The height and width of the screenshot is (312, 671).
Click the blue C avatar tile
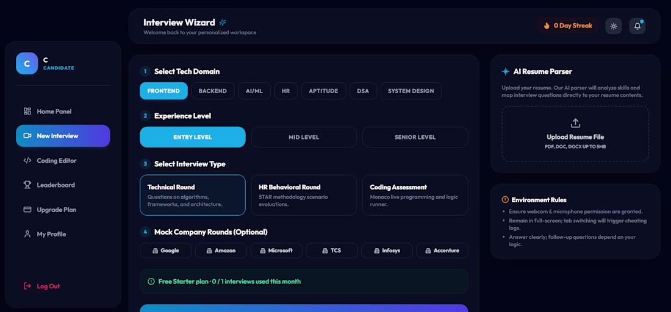coord(27,63)
